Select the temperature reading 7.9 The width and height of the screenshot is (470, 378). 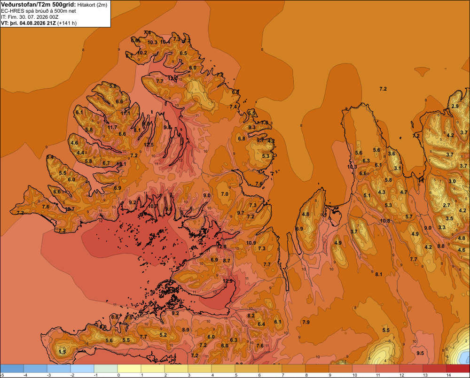pyautogui.click(x=306, y=322)
